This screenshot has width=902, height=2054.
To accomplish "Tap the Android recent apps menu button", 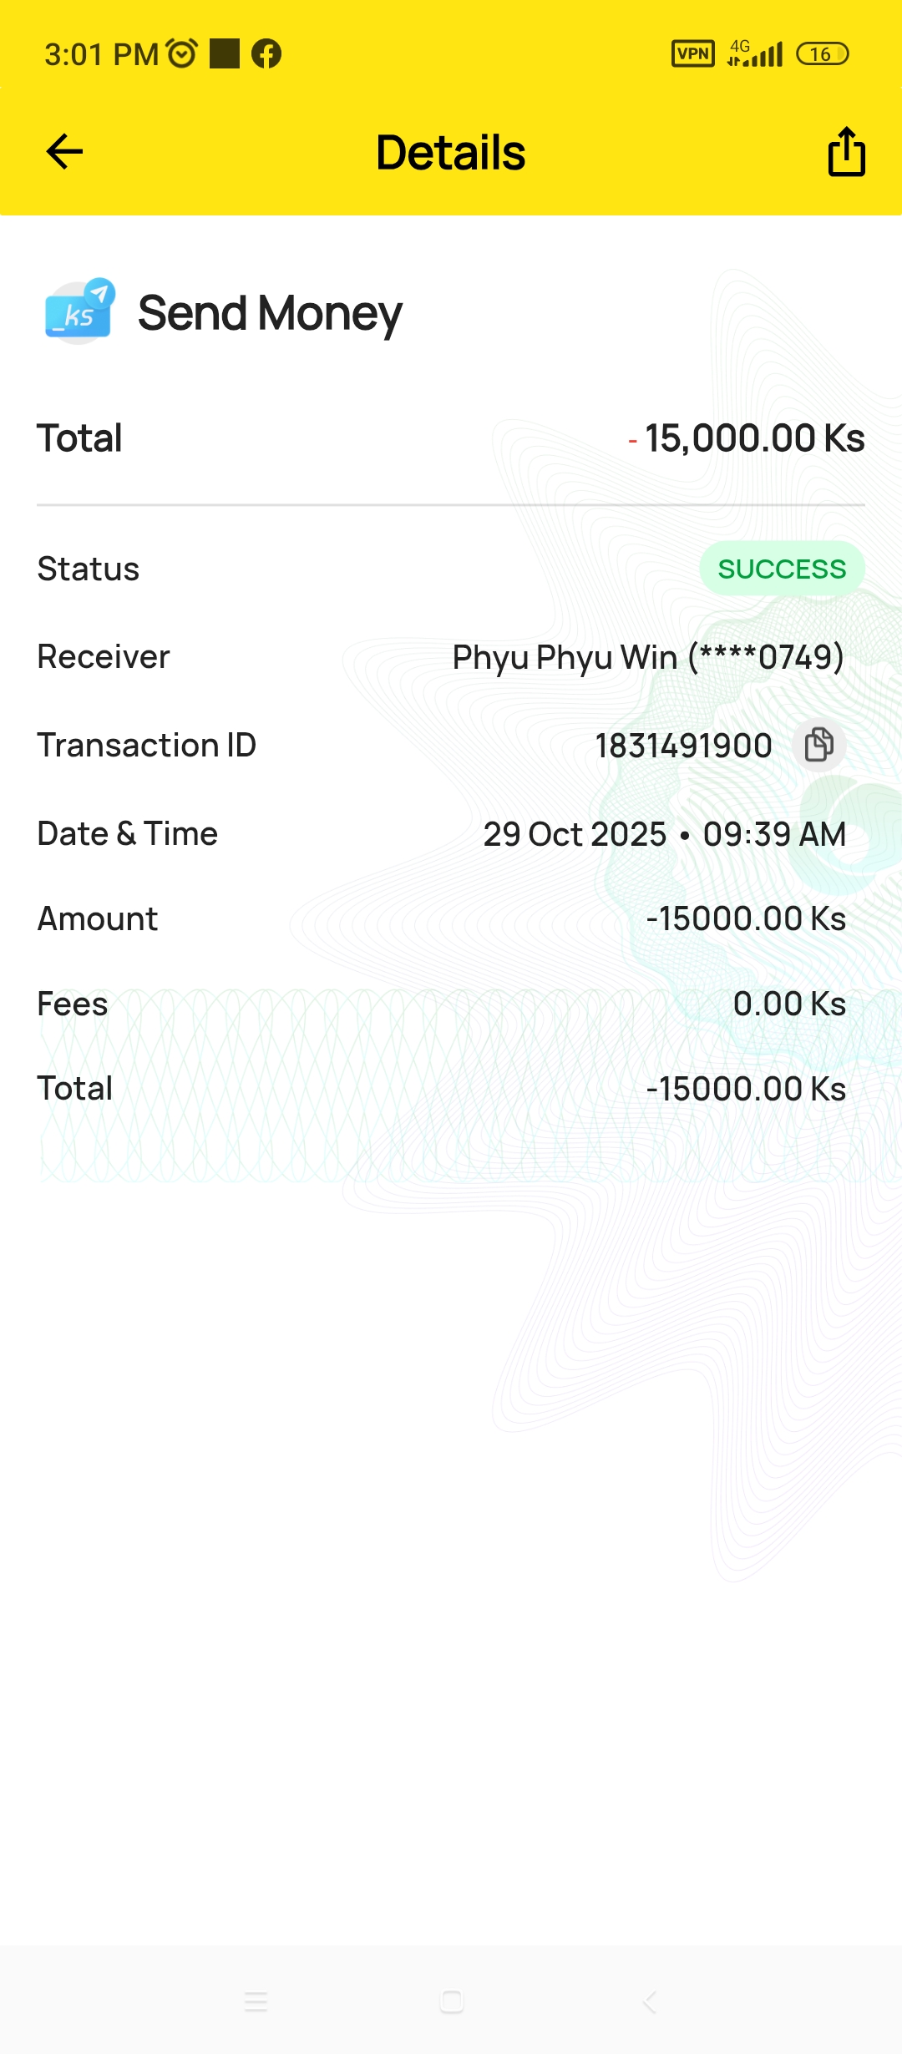I will [x=256, y=2001].
